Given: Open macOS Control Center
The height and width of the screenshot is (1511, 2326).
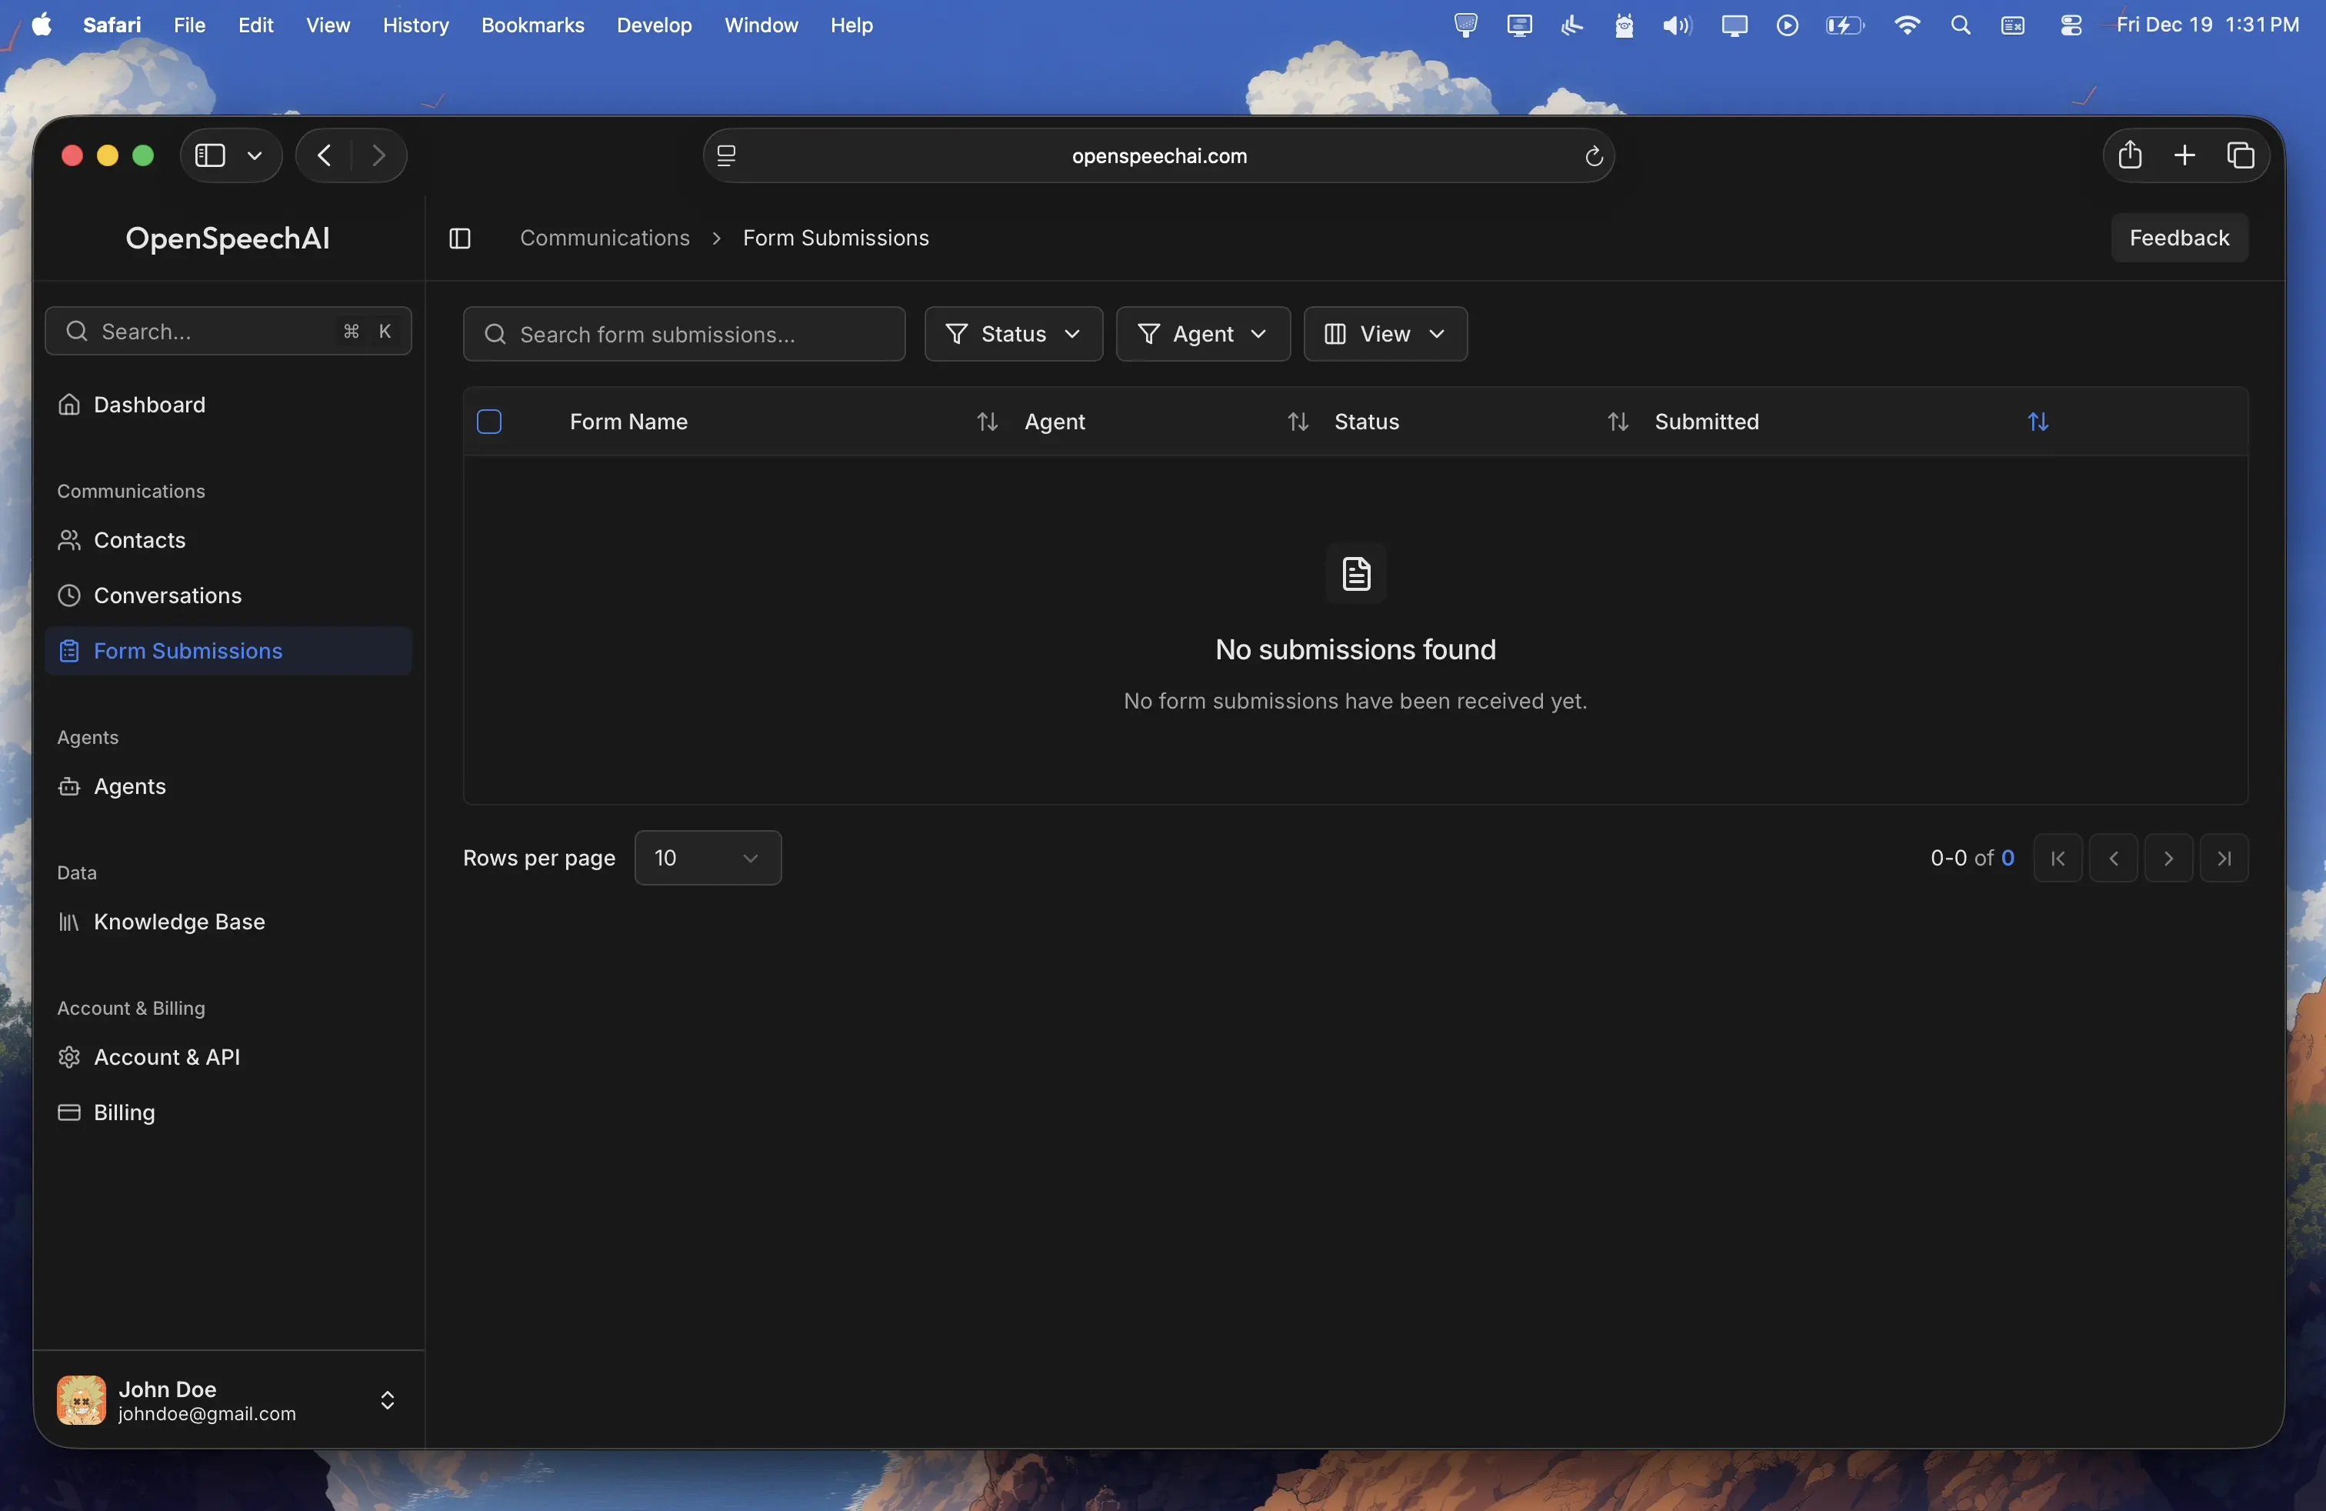Looking at the screenshot, I should (2070, 25).
